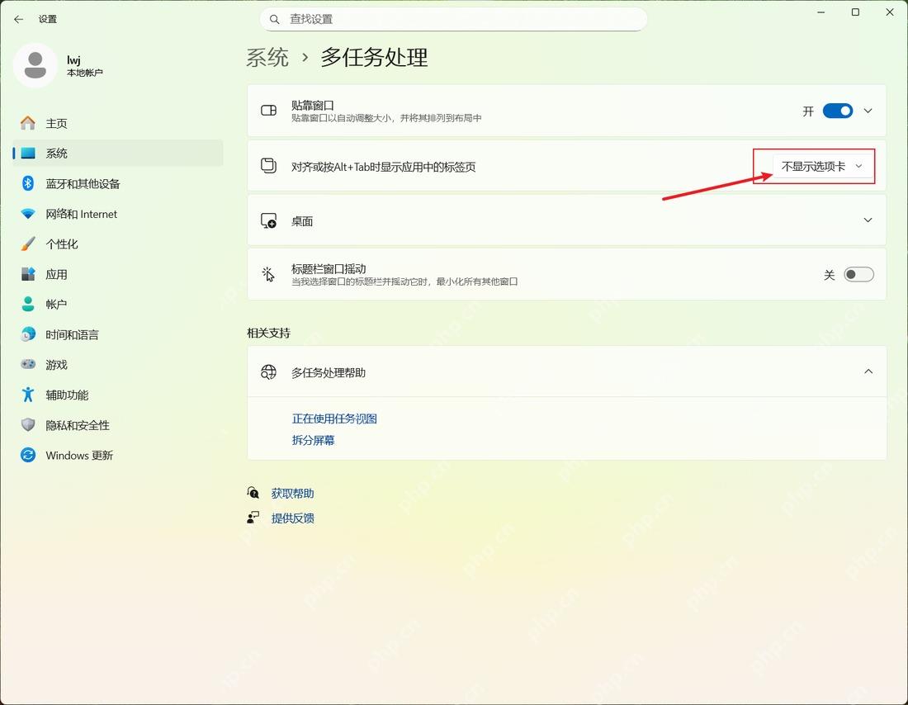Maximize the Settings window
This screenshot has width=908, height=705.
855,12
